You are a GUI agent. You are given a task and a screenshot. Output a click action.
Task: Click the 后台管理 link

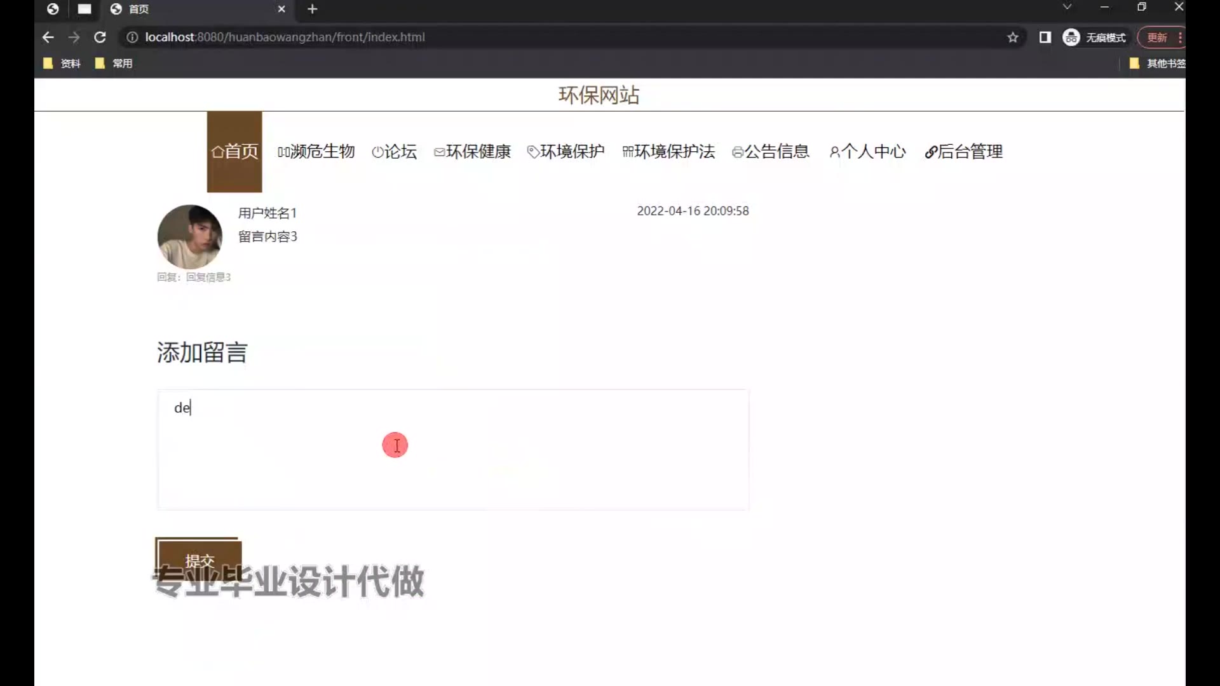963,152
